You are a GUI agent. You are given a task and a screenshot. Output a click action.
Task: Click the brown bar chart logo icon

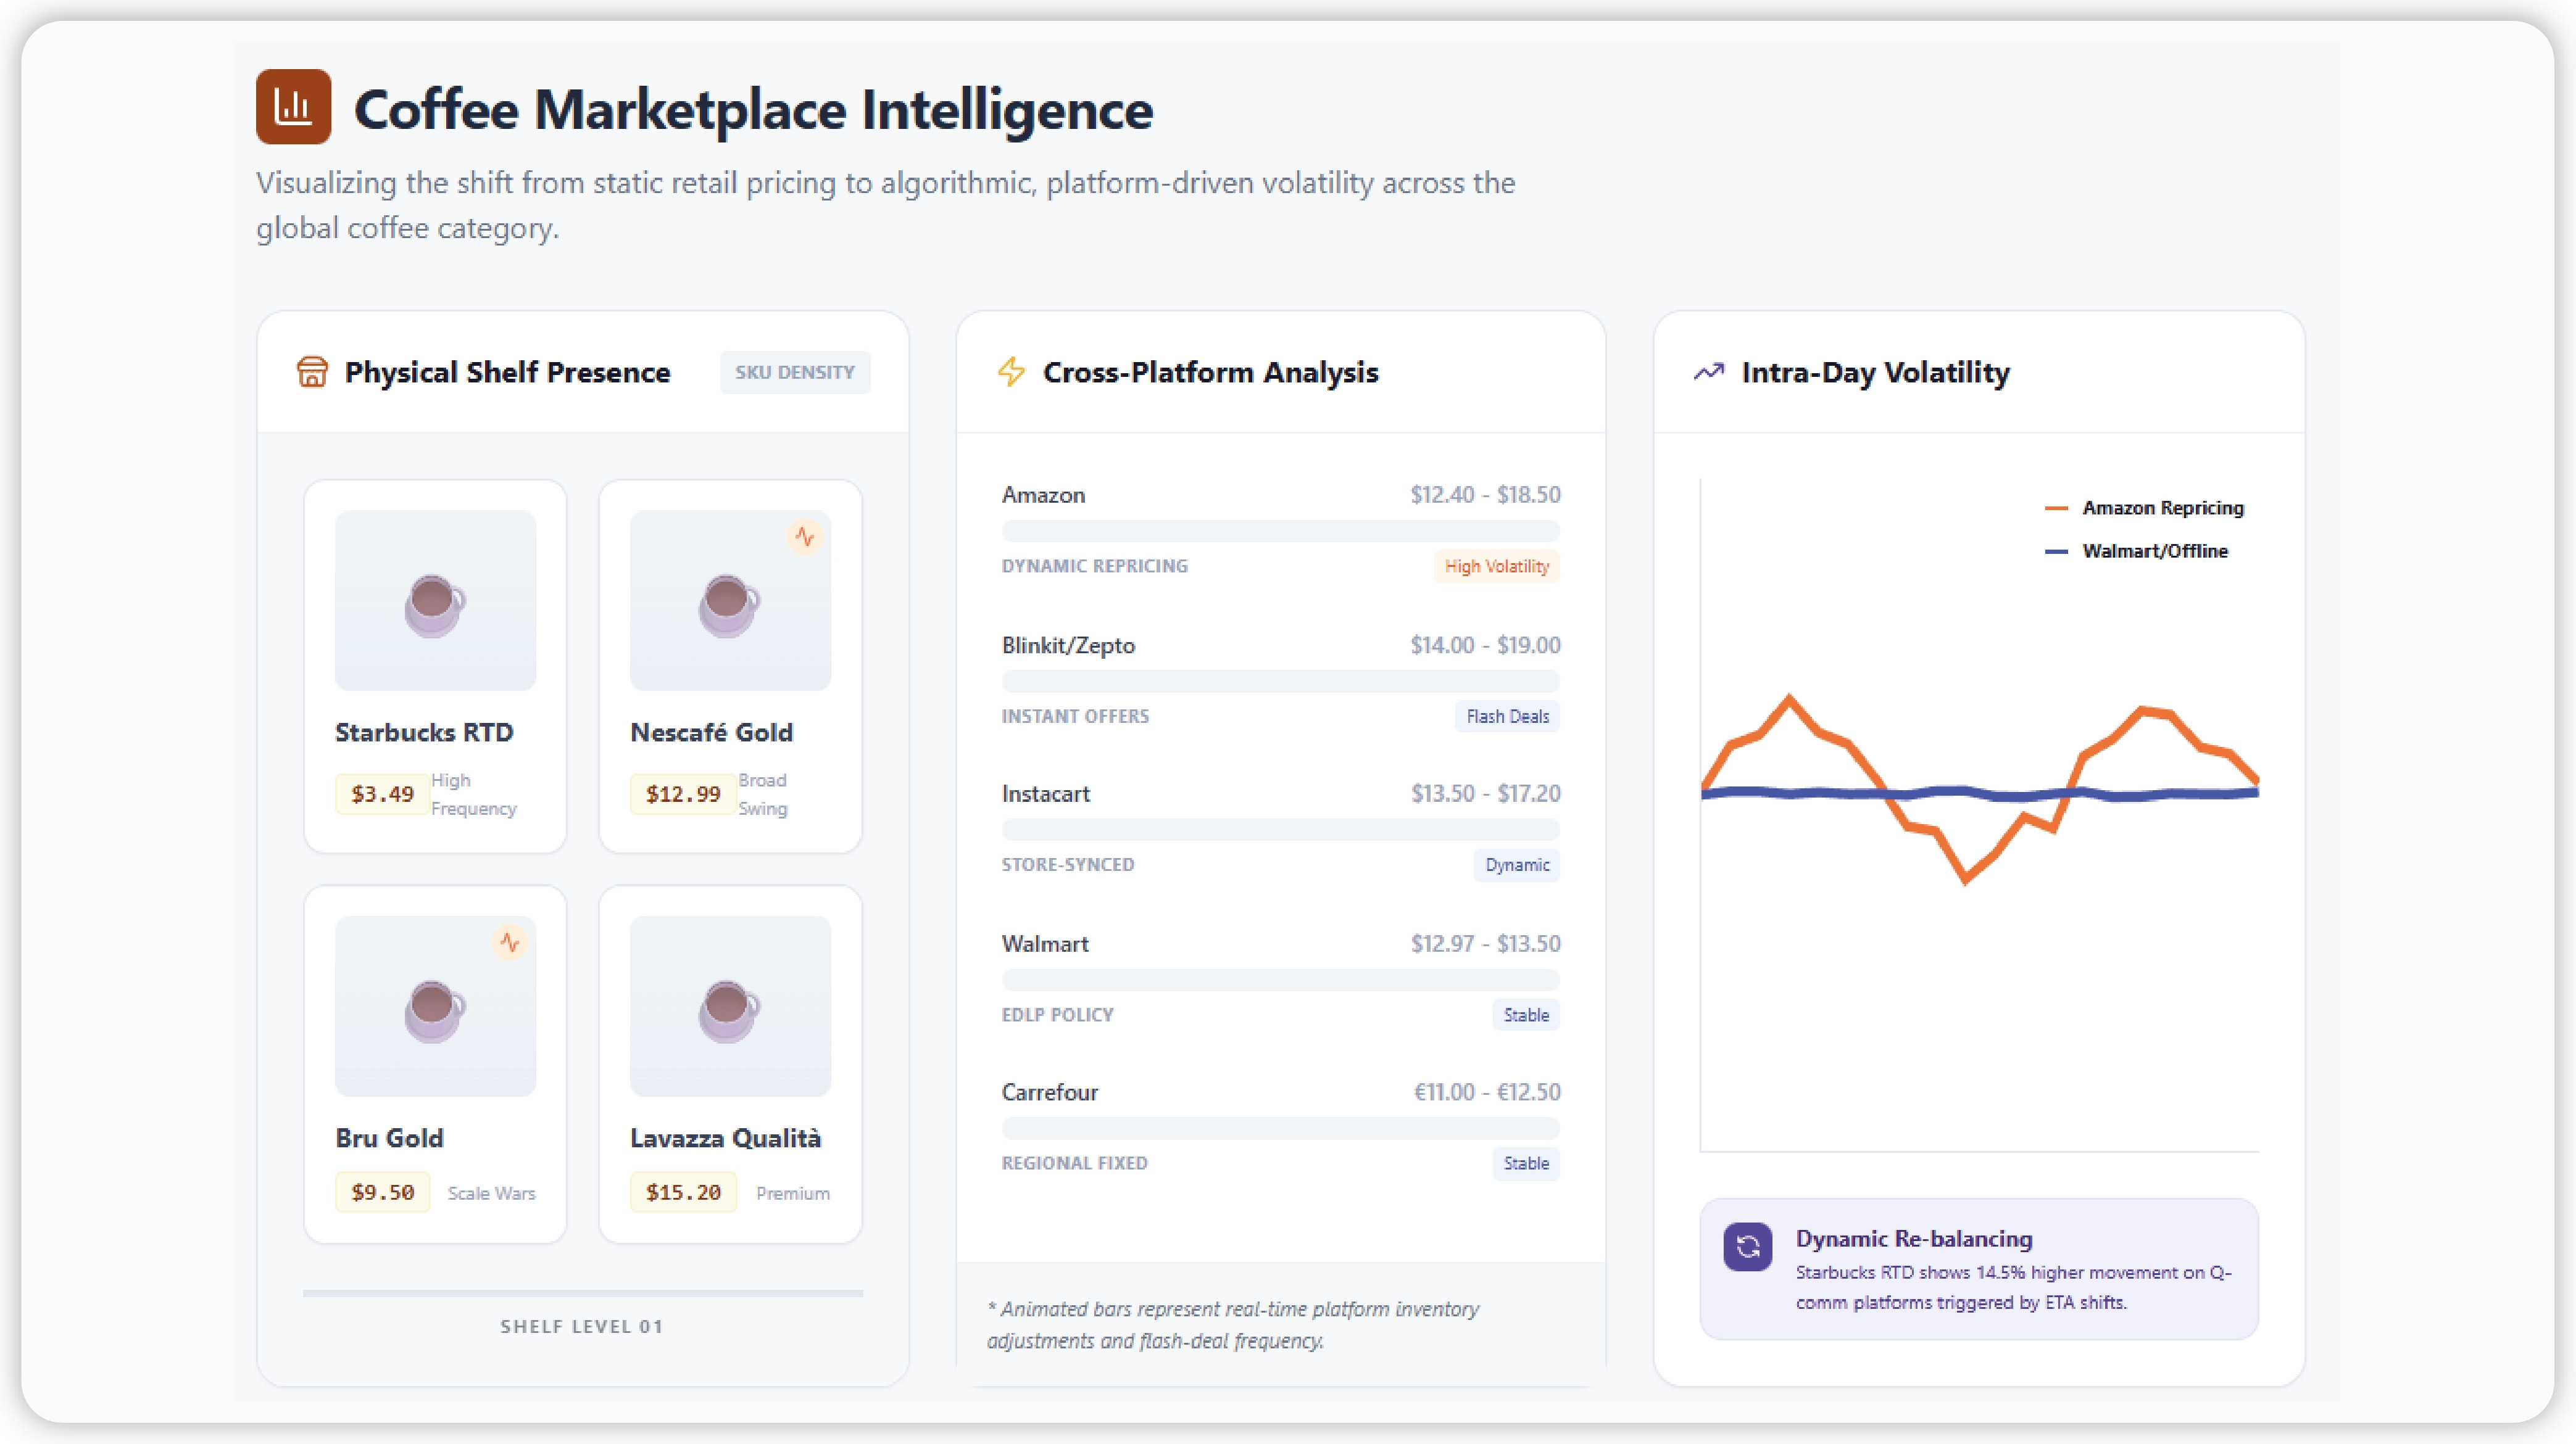click(293, 107)
